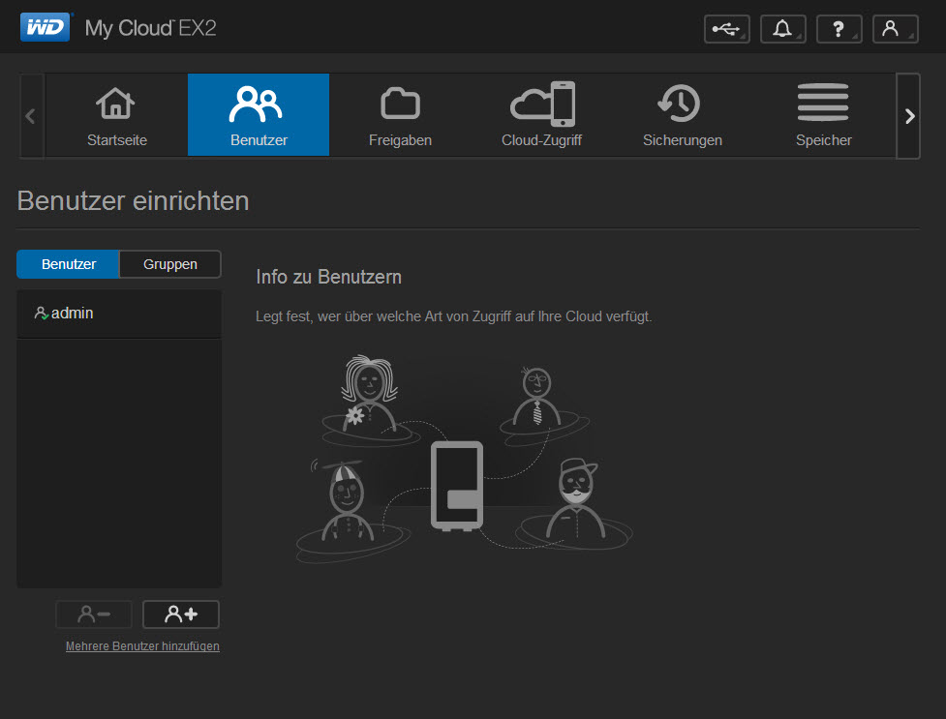Screen dimensions: 946x719
Task: Open the USB devices menu icon
Action: tap(727, 29)
